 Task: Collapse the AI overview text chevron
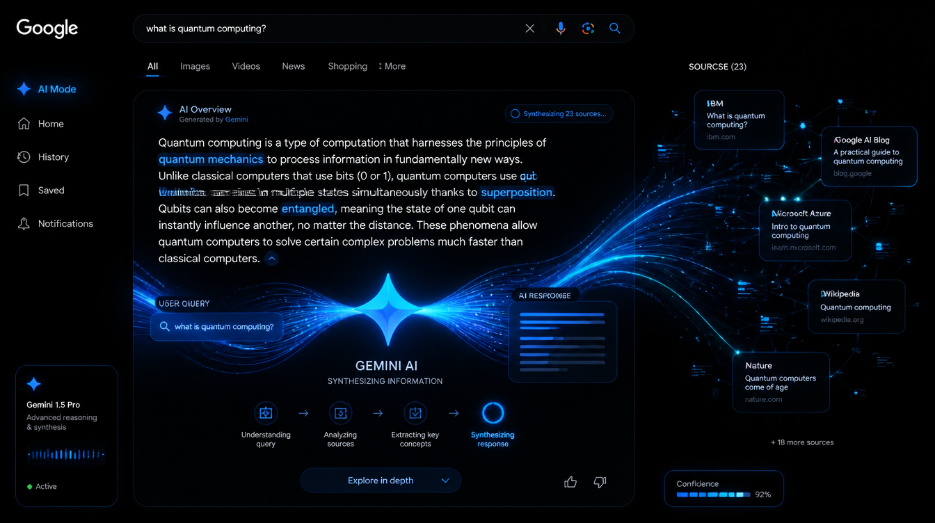[x=272, y=259]
